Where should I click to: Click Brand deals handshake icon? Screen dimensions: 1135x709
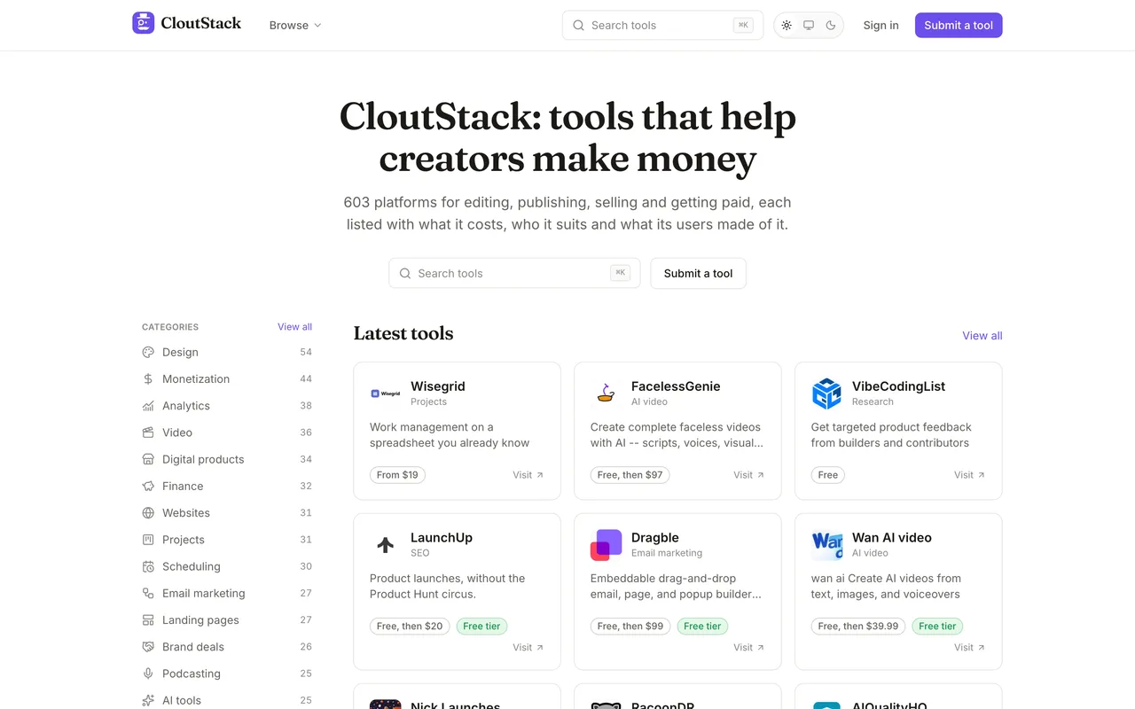[x=148, y=647]
